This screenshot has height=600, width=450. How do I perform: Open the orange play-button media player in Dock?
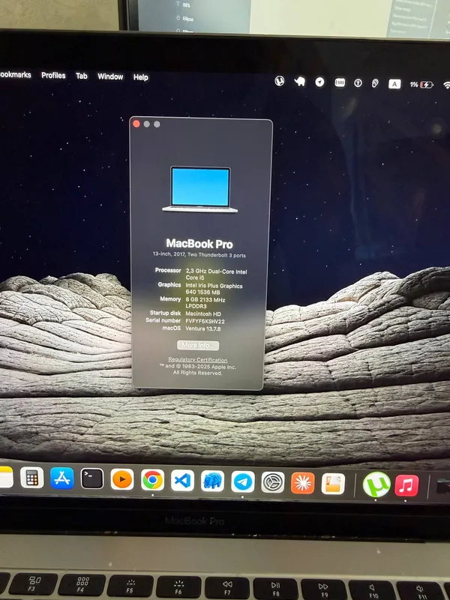[122, 479]
